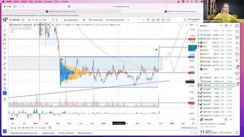Viewport: 244px width, 137px height.
Task: Add symbol to watchlist with plus
Action: coord(221,26)
